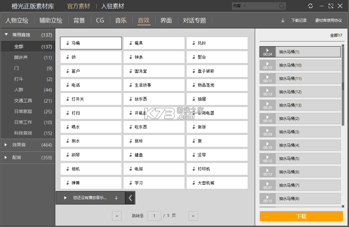
Task: Select the 日常工作 subcategory
Action: click(28, 122)
